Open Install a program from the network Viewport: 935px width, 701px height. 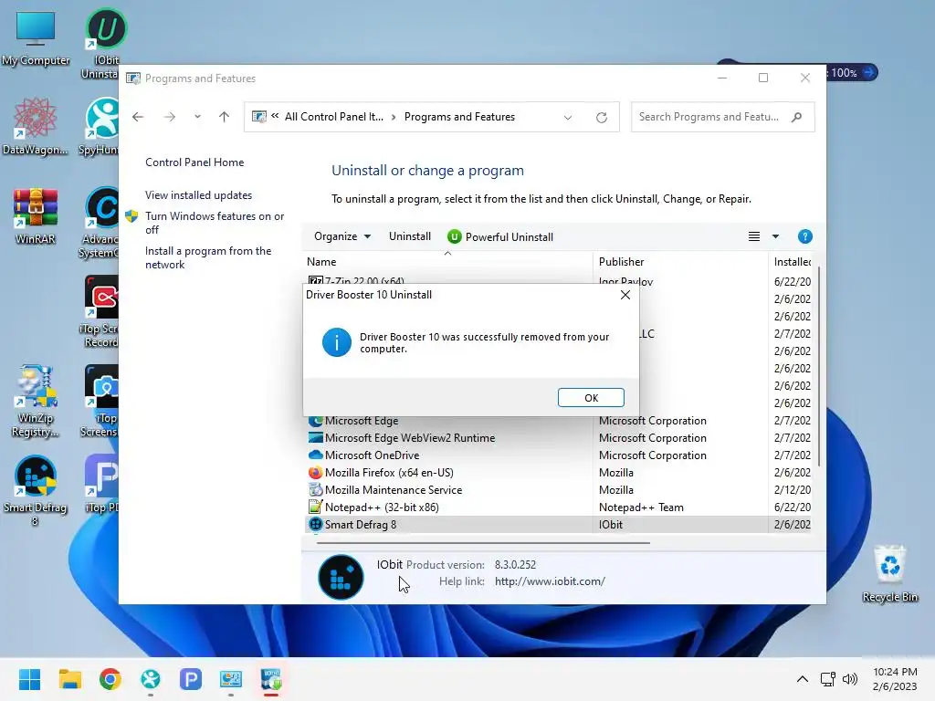[208, 257]
